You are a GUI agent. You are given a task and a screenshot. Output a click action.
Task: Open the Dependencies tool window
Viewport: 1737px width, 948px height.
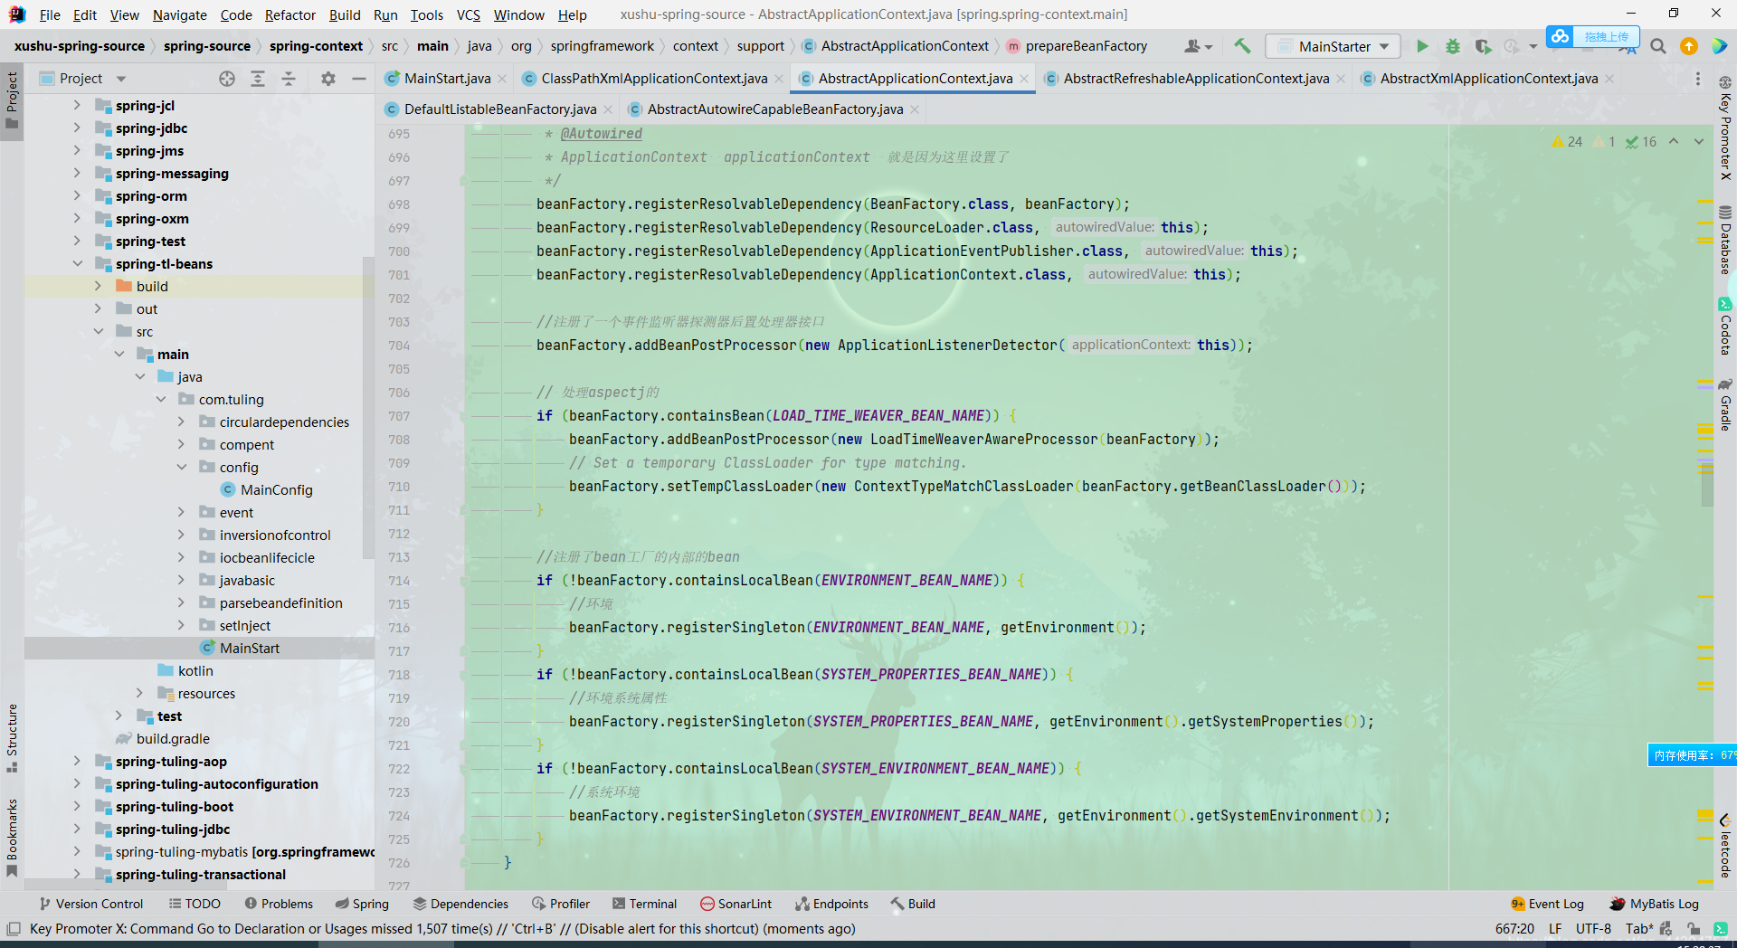point(460,904)
